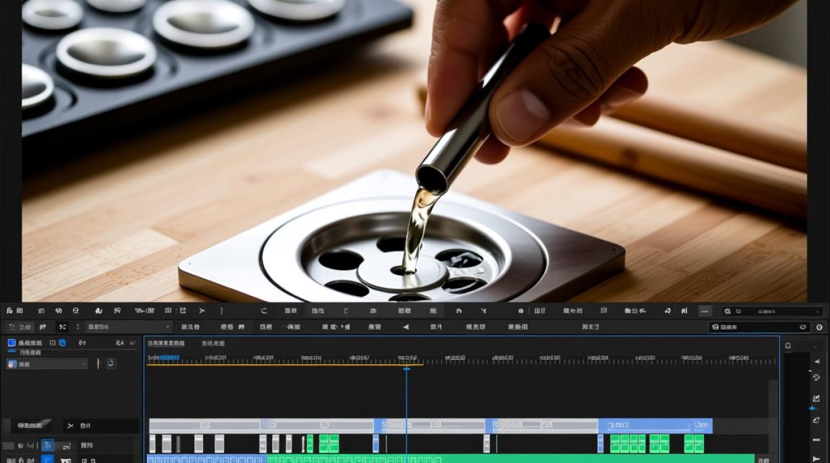The height and width of the screenshot is (463, 830).
Task: Click the left-pointing triangle button in second toolbar
Action: tap(406, 327)
